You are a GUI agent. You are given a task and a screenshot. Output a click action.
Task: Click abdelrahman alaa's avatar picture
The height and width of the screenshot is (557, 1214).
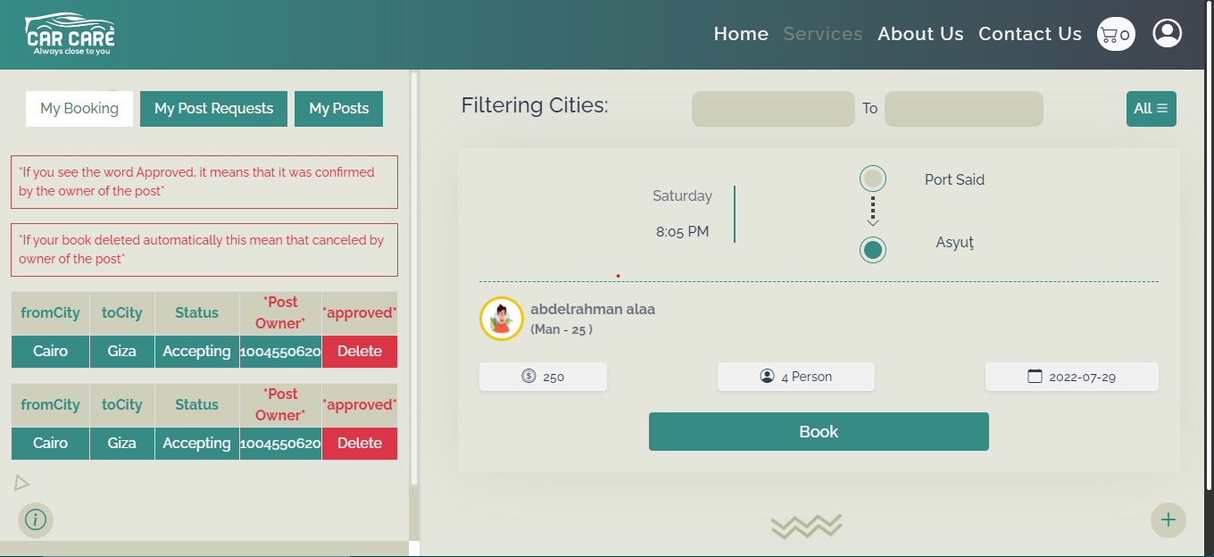[501, 319]
